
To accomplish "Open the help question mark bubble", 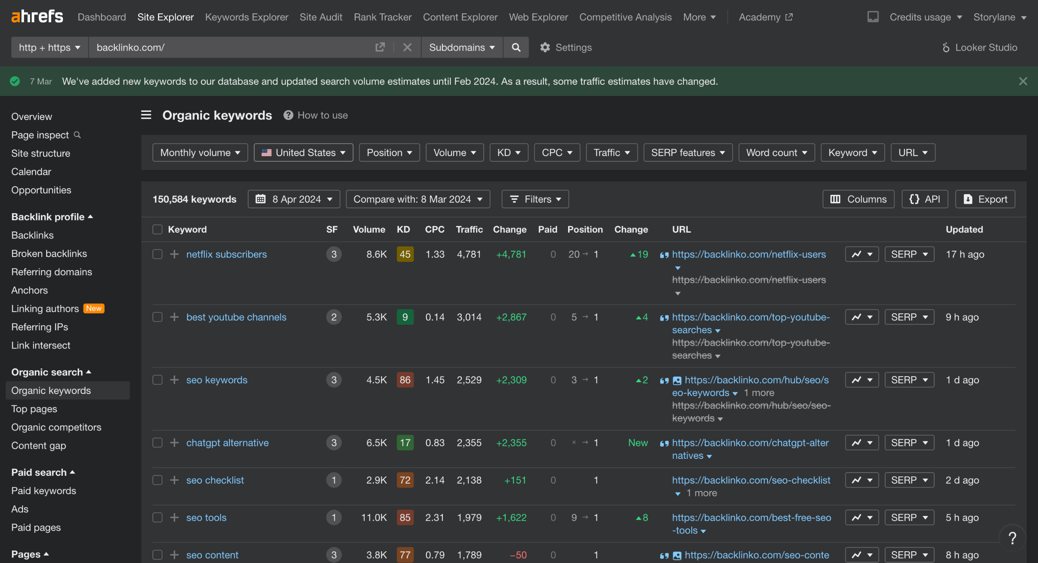I will pos(1012,538).
